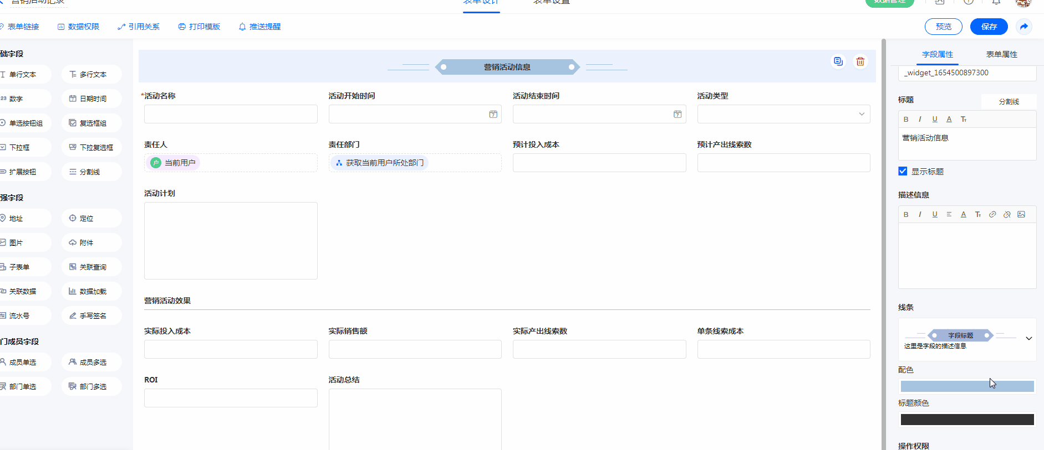Insert image in 描述信息 editor toolbar

click(1021, 214)
